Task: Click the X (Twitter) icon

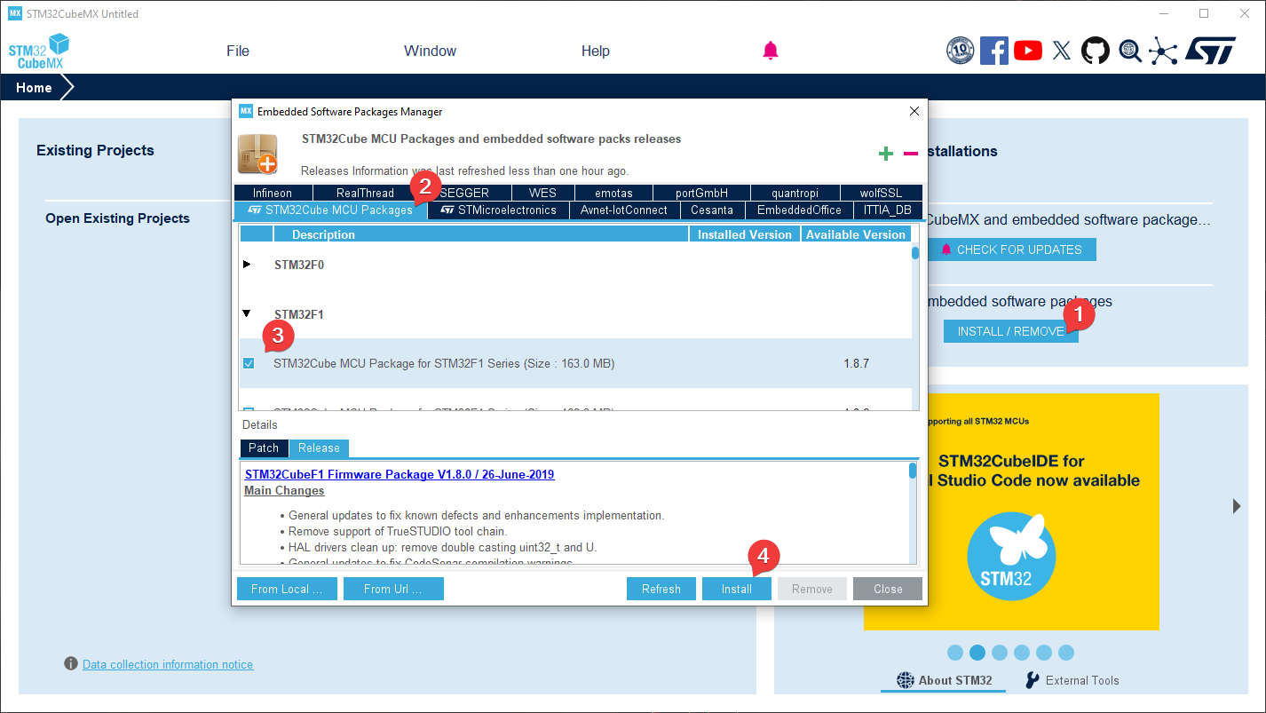Action: click(x=1061, y=51)
